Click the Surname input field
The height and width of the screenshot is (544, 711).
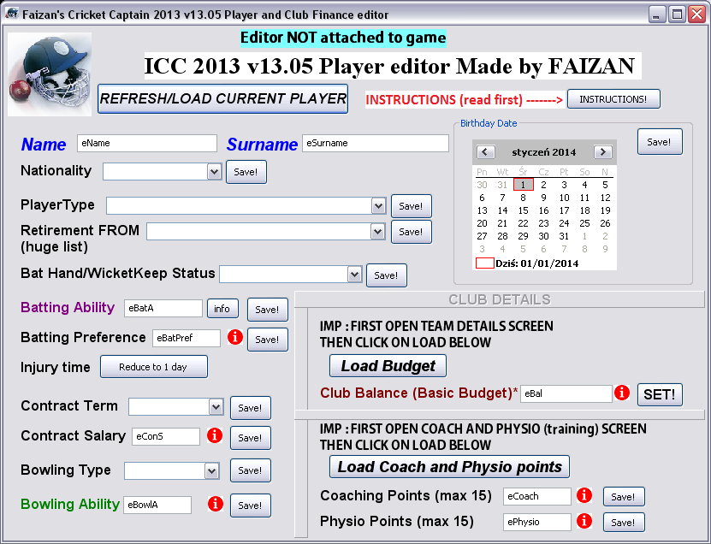376,143
